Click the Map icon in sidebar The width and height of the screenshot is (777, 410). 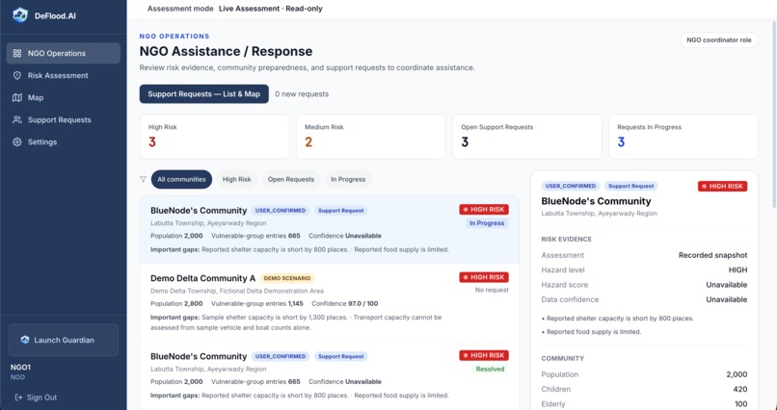(17, 97)
